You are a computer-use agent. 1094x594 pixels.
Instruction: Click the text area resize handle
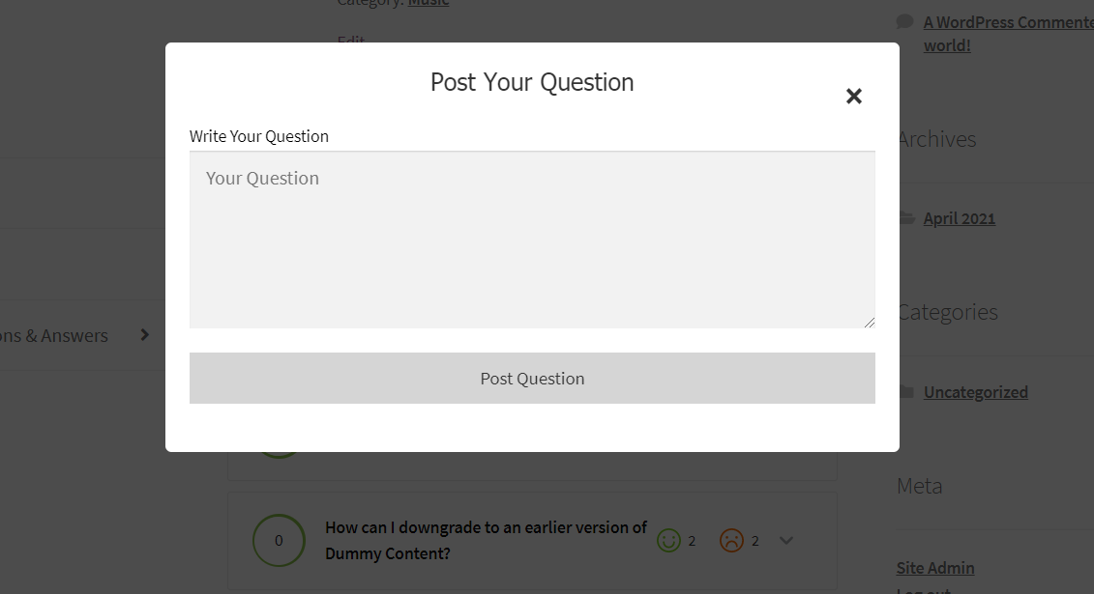870,323
